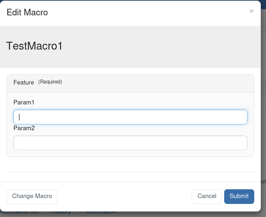This screenshot has width=266, height=217.
Task: Click the TestMacro1 macro name heading
Action: click(34, 46)
